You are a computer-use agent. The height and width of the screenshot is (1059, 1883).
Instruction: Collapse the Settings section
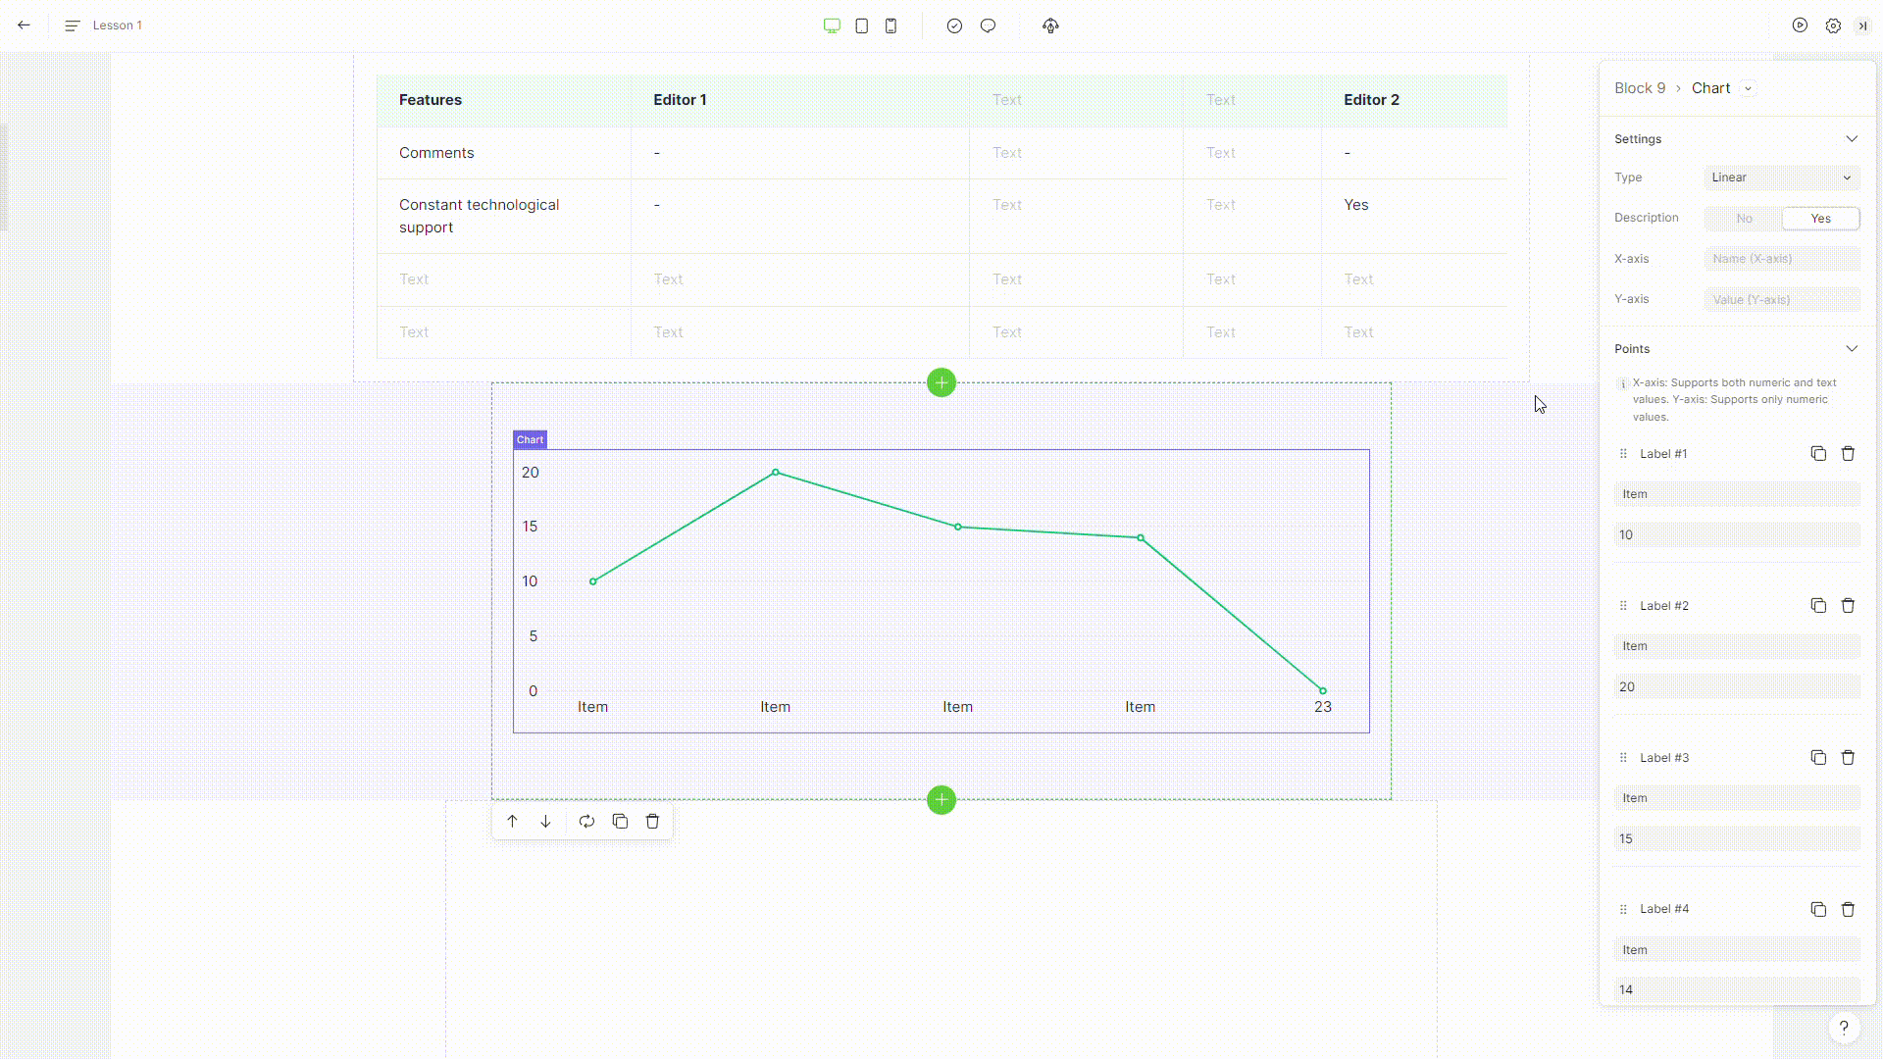click(1851, 139)
